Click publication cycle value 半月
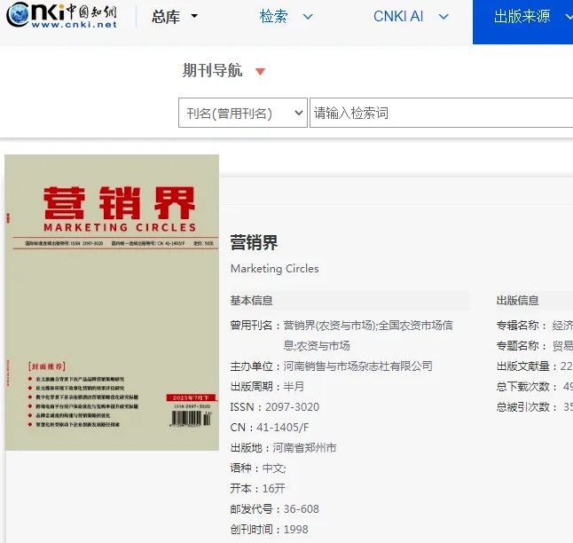Viewport: 573px width, 543px height. coord(294,387)
